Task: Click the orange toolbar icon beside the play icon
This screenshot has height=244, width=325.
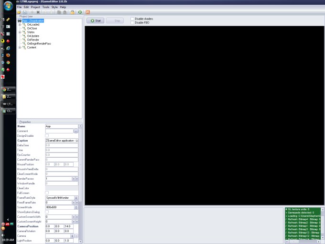Action: click(x=87, y=12)
